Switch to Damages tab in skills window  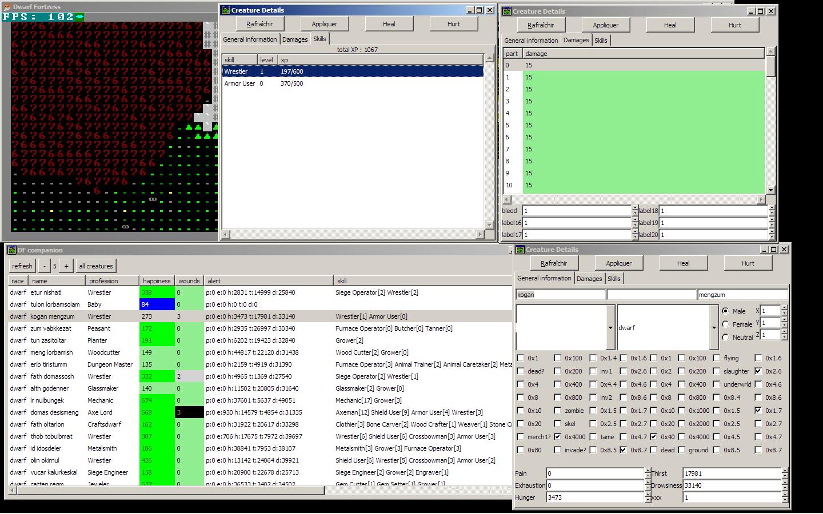tap(295, 39)
